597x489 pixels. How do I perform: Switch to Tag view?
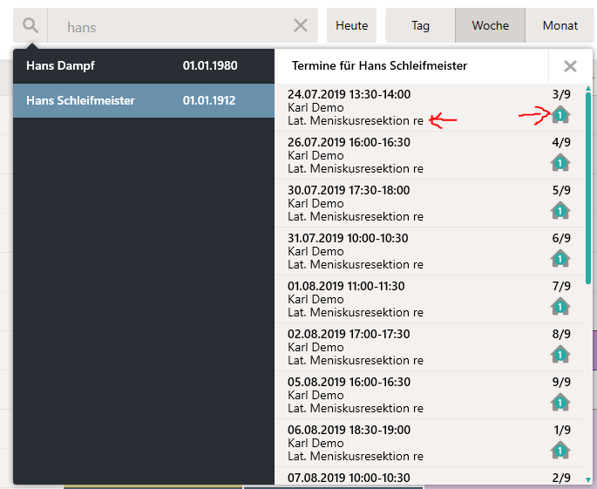pos(420,25)
